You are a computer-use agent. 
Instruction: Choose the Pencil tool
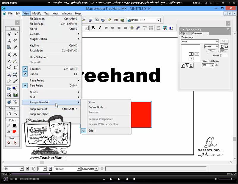(15, 61)
